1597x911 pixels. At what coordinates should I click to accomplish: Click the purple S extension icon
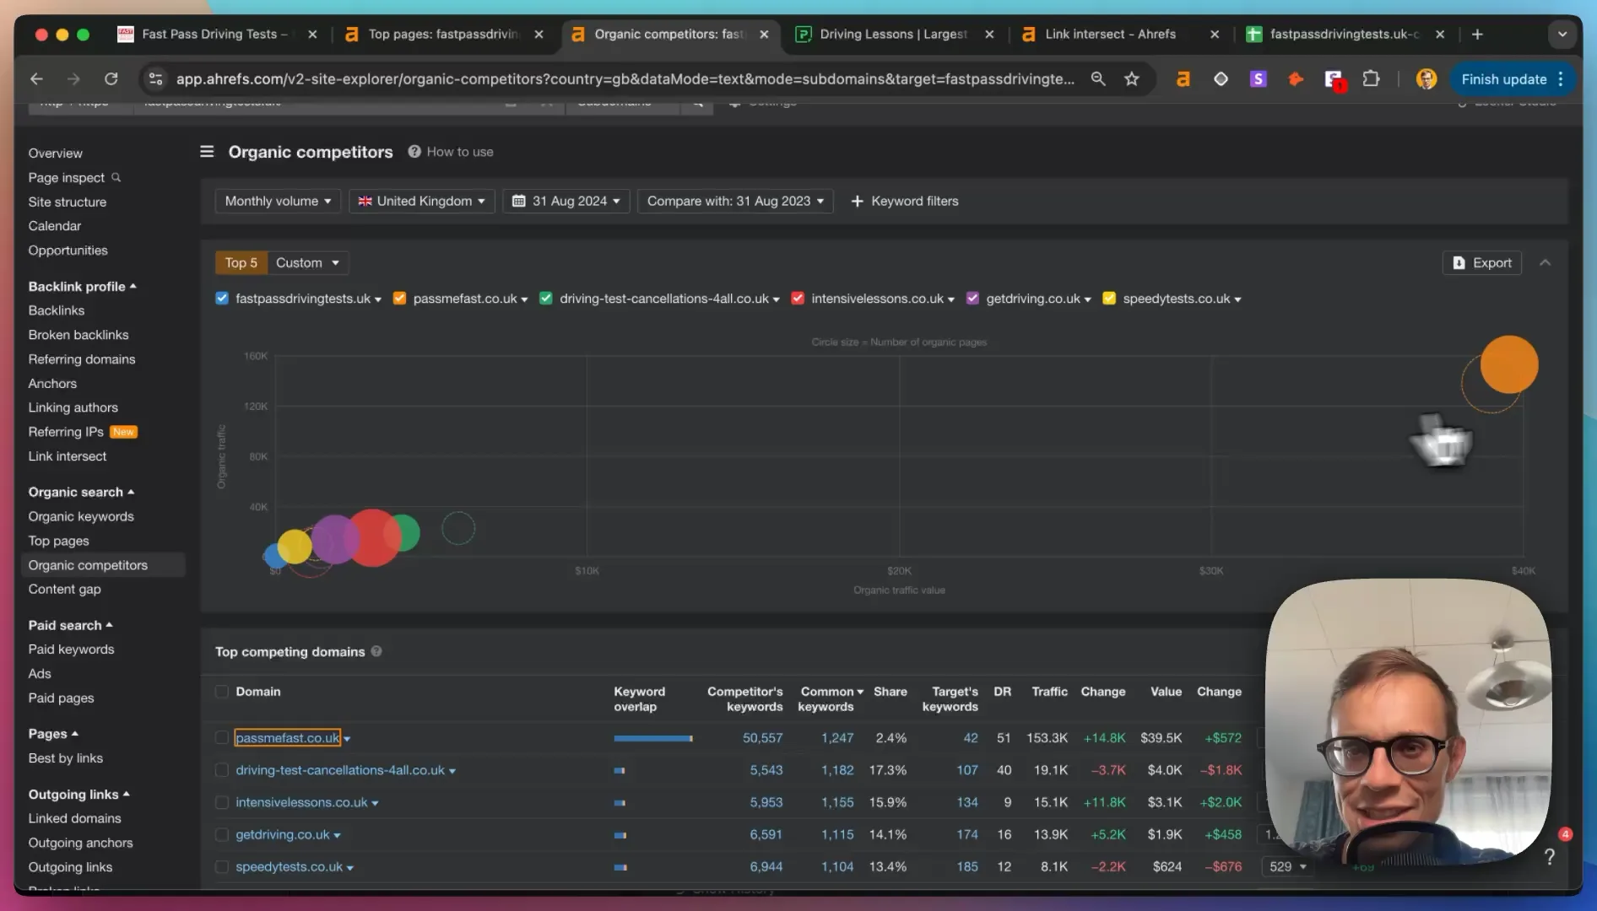pos(1259,78)
